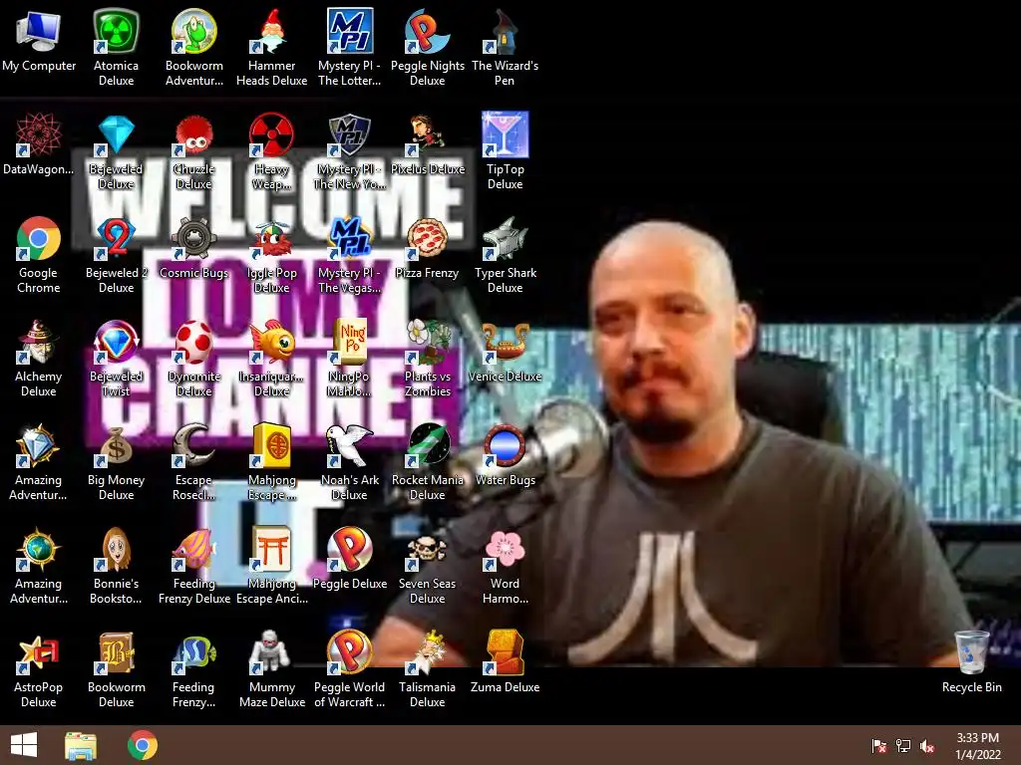Launch Noah's Ark Deluxe

pos(350,462)
